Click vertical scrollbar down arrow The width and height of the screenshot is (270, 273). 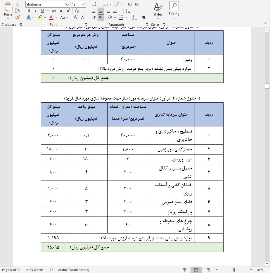coord(267,264)
